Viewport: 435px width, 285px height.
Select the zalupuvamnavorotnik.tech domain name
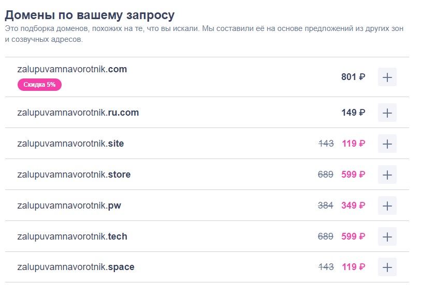click(x=72, y=236)
